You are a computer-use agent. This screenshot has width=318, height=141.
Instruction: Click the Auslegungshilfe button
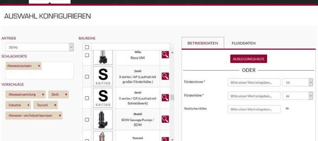248,59
